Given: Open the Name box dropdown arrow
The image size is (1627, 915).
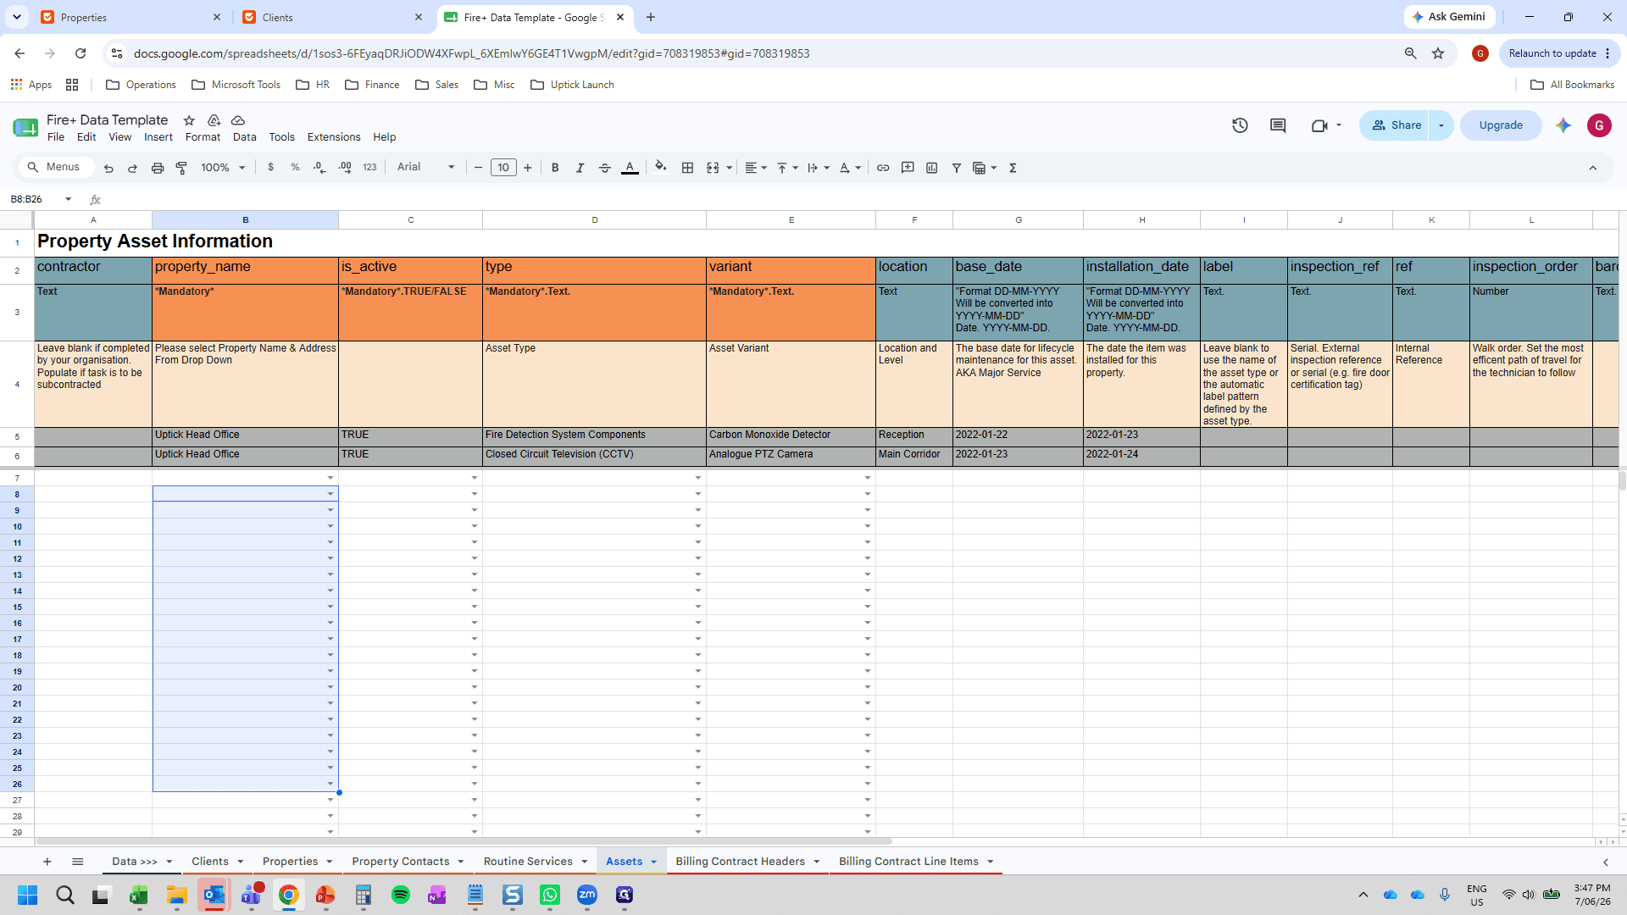Looking at the screenshot, I should pyautogui.click(x=69, y=199).
